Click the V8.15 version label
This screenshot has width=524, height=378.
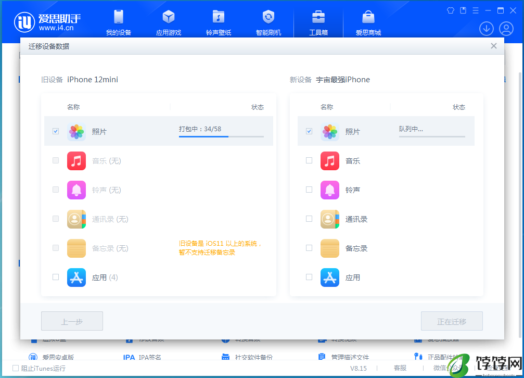point(358,368)
